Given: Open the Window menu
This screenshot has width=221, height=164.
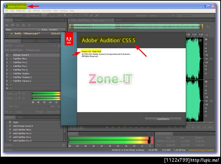Looking at the screenshot, I should click(64, 11).
